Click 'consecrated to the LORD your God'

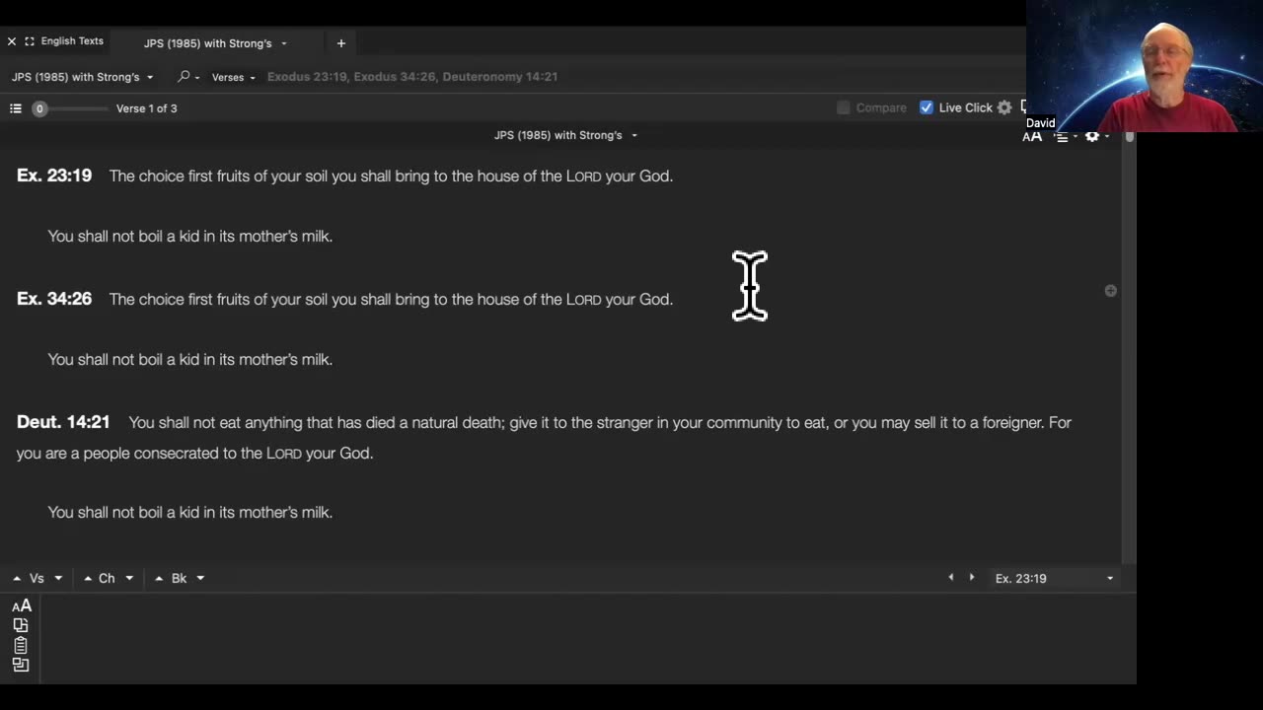254,454
